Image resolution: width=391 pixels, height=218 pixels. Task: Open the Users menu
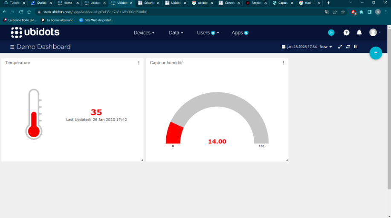pyautogui.click(x=207, y=33)
